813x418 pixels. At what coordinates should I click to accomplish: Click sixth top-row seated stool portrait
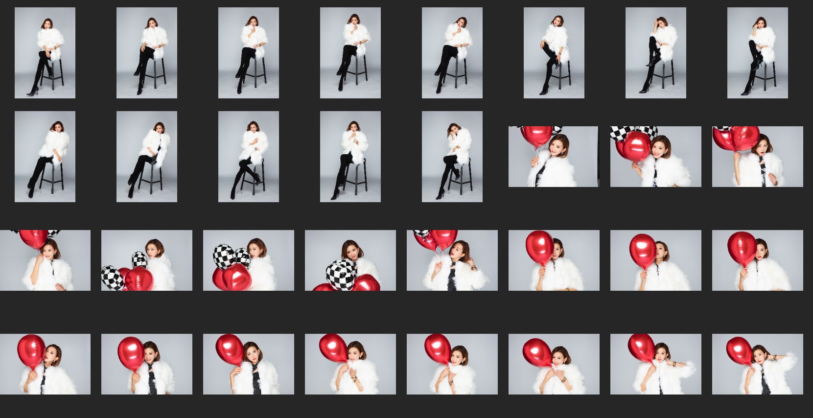(x=554, y=53)
